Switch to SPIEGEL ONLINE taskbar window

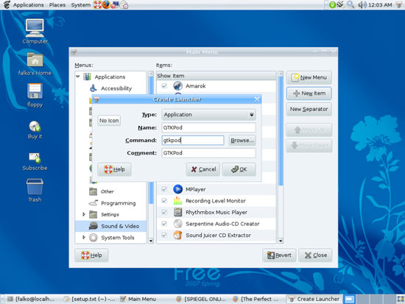click(201, 299)
